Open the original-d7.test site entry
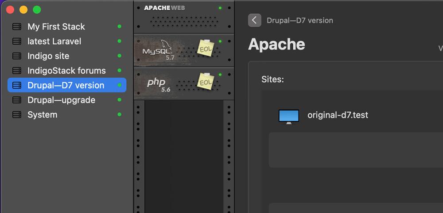The image size is (443, 213). (355, 115)
